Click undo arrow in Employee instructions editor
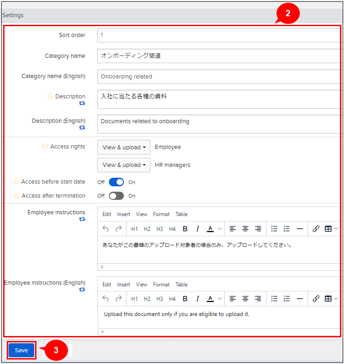 [x=106, y=229]
